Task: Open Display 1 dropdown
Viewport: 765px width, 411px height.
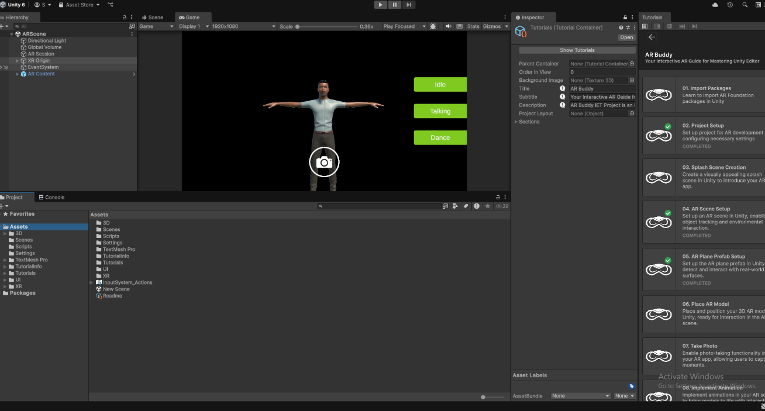Action: coord(194,26)
